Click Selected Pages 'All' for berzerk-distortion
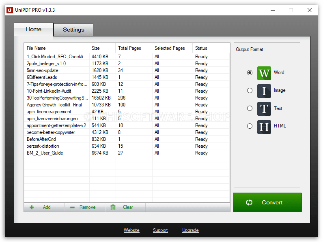This screenshot has width=323, height=242. 157,146
